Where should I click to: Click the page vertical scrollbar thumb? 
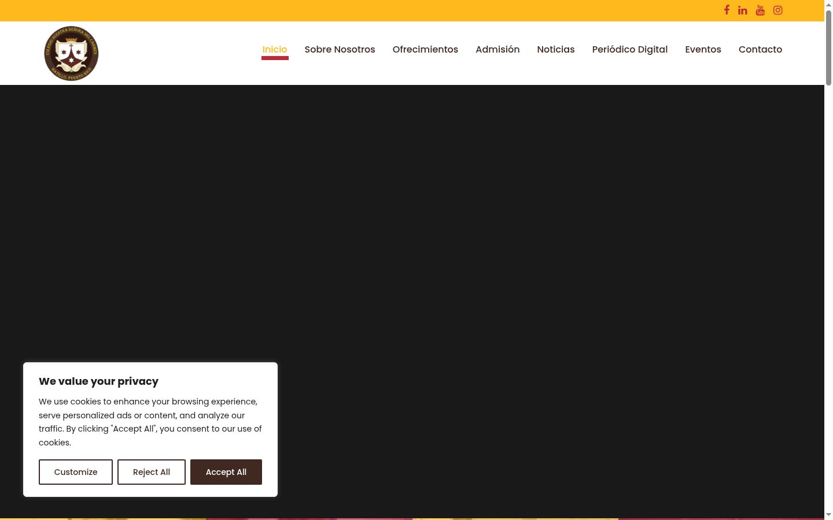(x=828, y=47)
